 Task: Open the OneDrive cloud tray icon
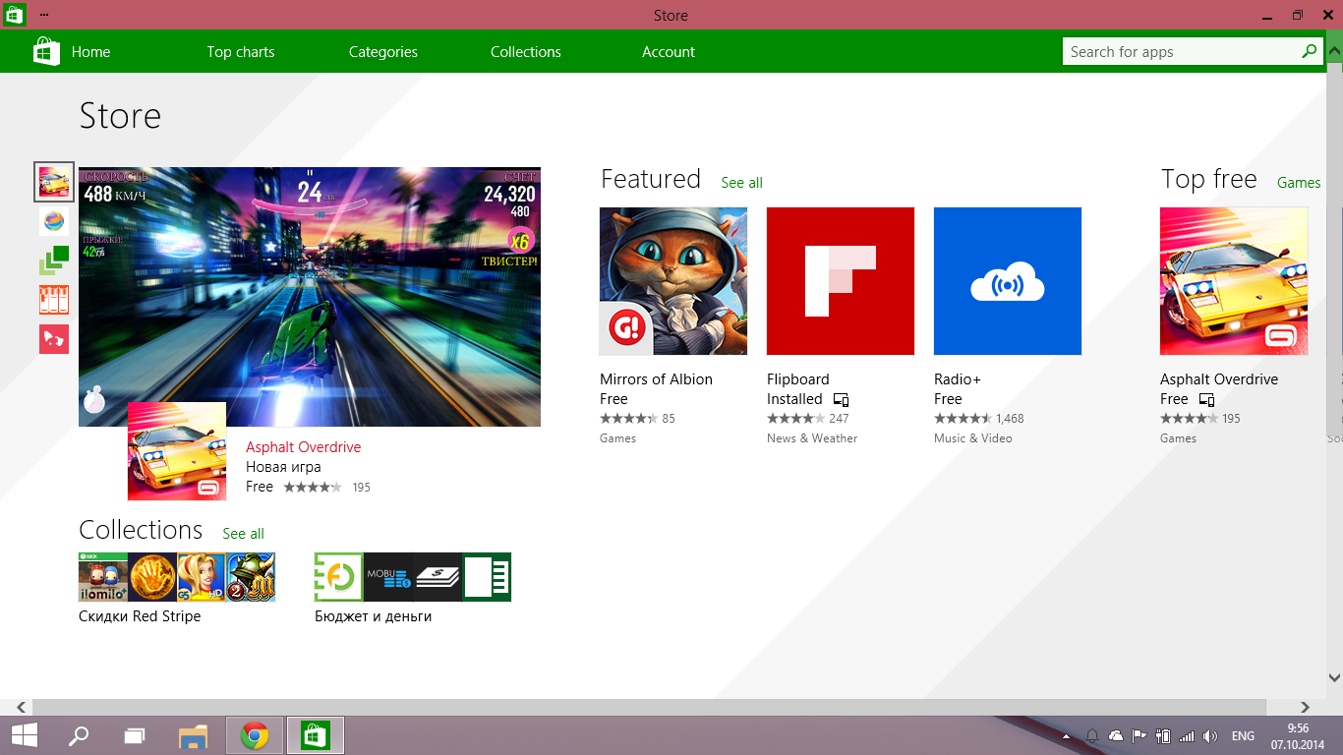[x=1116, y=736]
